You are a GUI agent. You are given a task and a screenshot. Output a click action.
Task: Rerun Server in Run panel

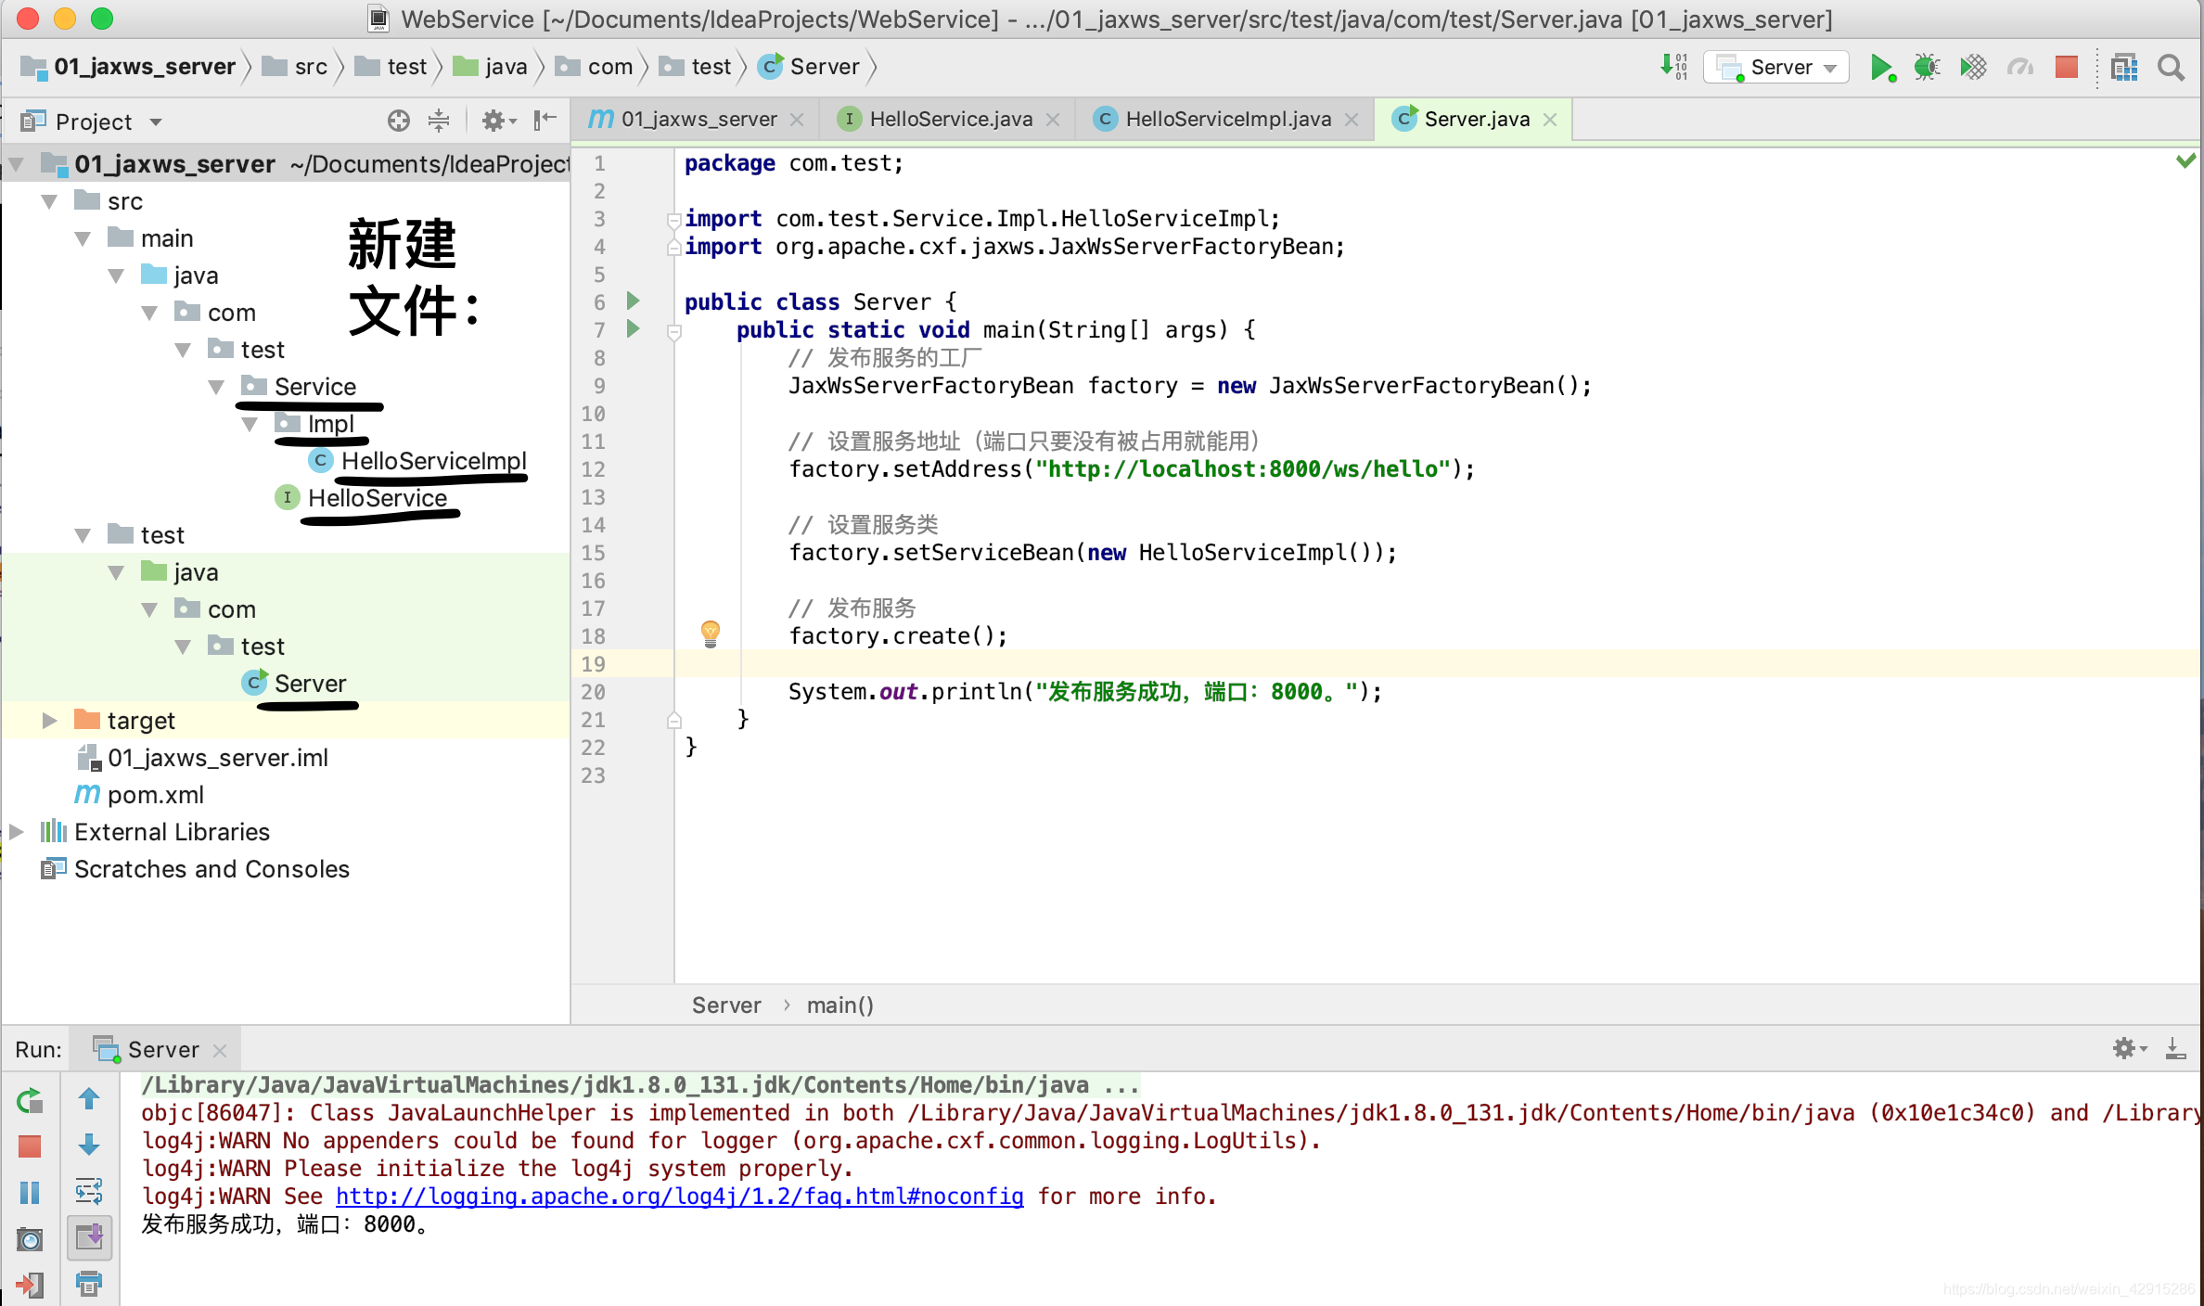pos(30,1101)
